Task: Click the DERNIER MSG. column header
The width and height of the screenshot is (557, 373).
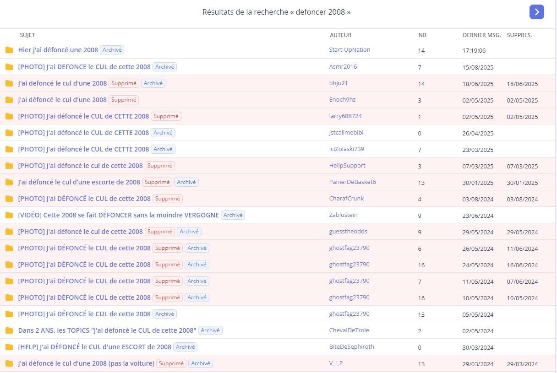Action: point(481,35)
